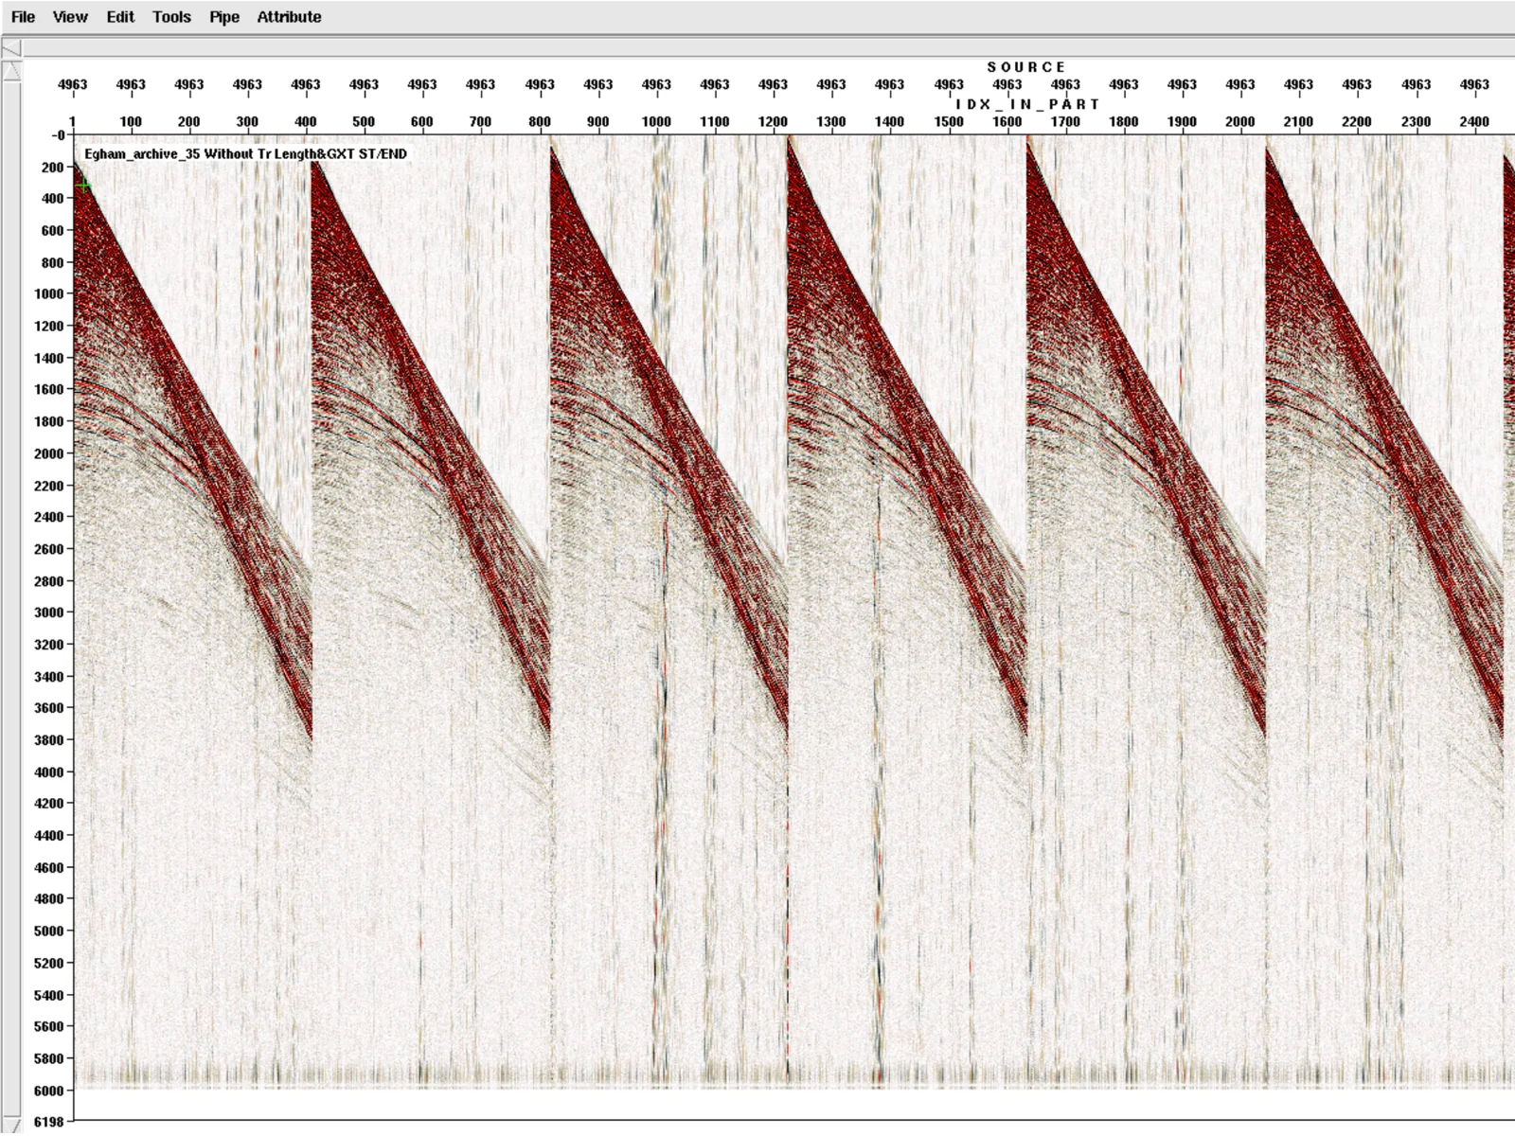Image resolution: width=1515 pixels, height=1136 pixels.
Task: Click the IDX_IN_PART header label
Action: click(x=1027, y=104)
